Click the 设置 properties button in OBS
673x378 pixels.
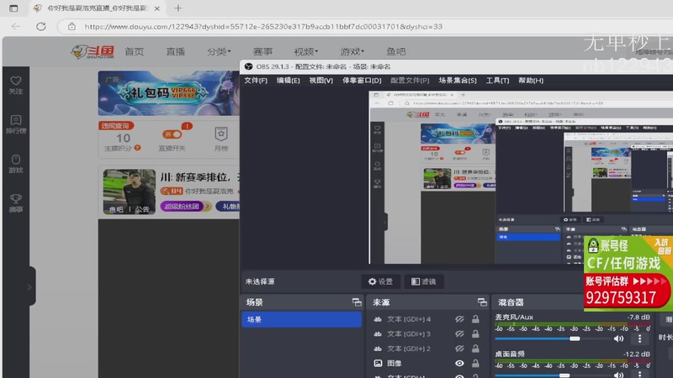click(x=381, y=281)
